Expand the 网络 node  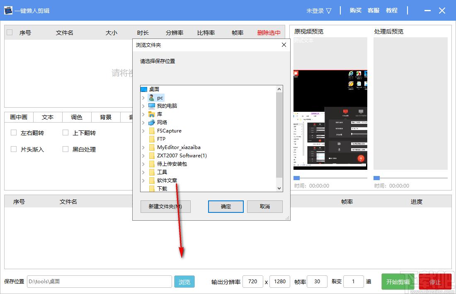(143, 123)
